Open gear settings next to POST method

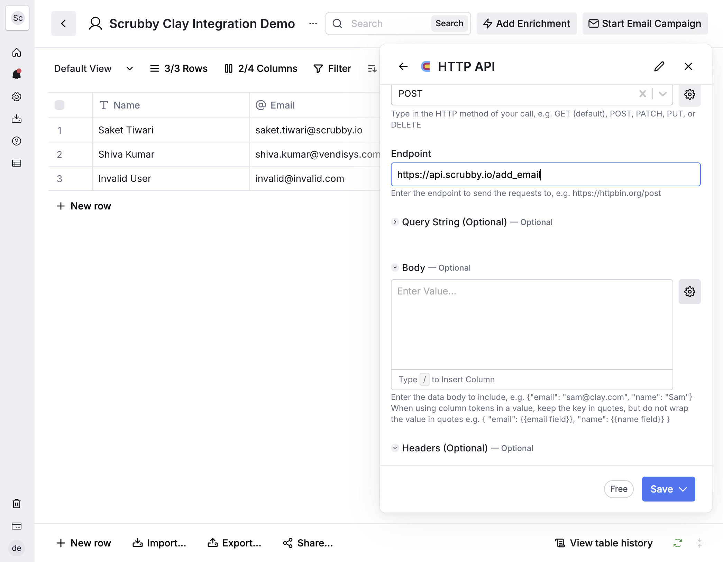tap(690, 94)
